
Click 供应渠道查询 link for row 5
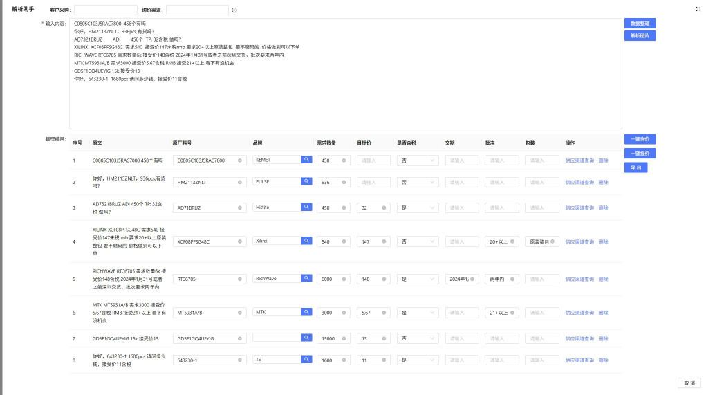[x=579, y=279]
